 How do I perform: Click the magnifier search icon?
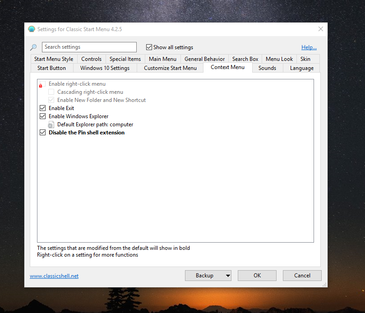tap(33, 47)
